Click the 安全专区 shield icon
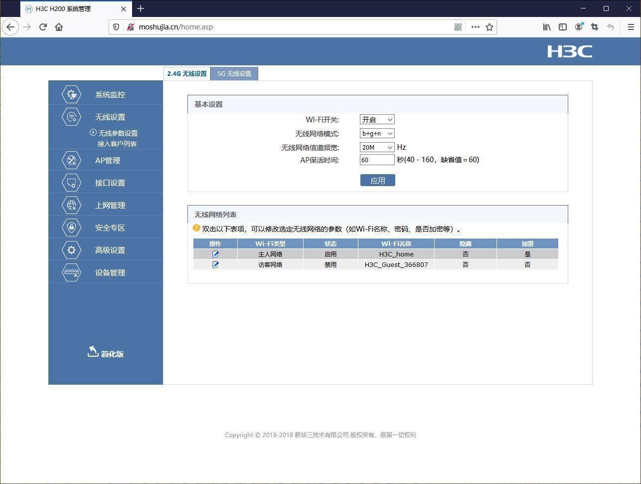Screen dimensions: 641x484 (x=71, y=228)
